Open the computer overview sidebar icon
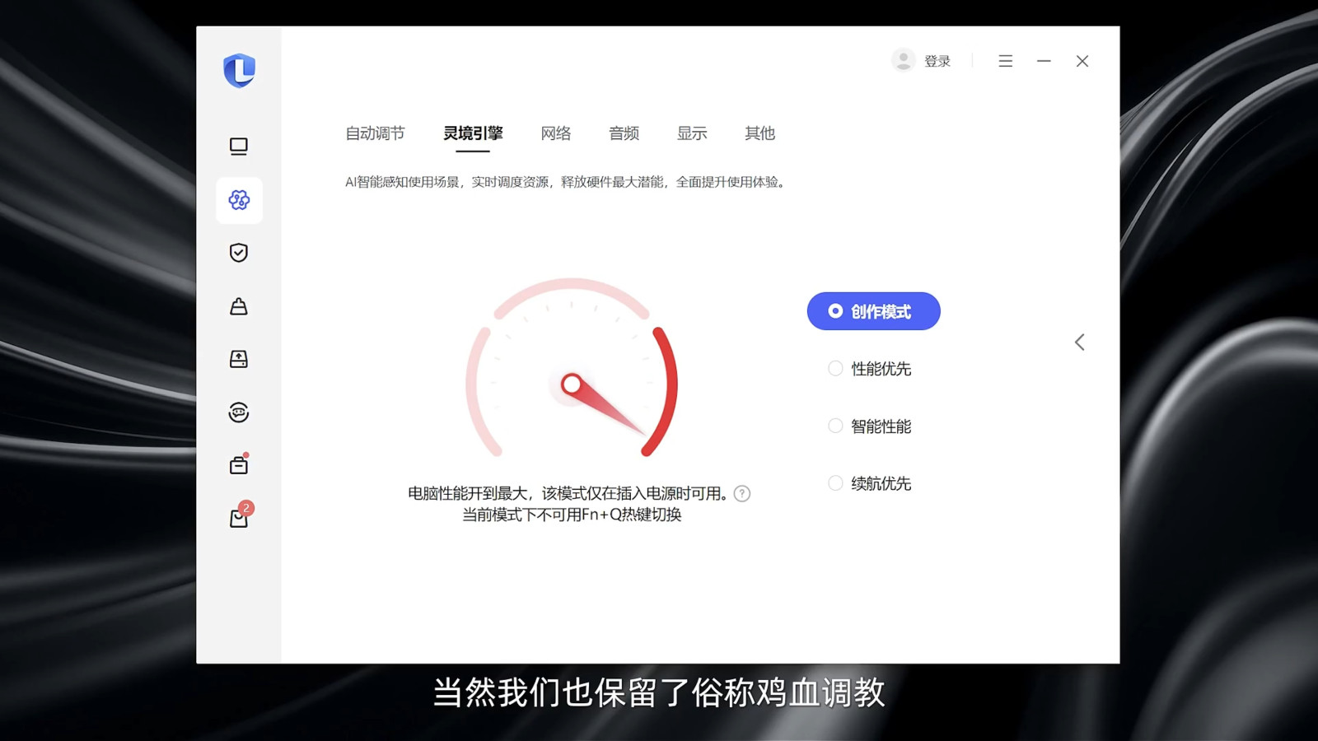 pyautogui.click(x=239, y=147)
